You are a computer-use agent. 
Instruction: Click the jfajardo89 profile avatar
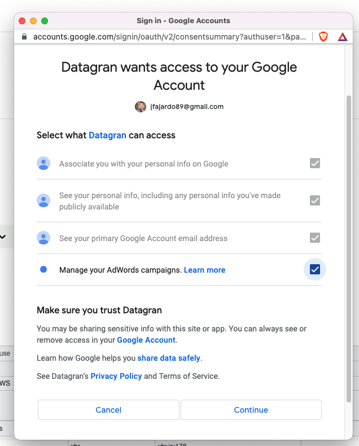pyautogui.click(x=141, y=107)
